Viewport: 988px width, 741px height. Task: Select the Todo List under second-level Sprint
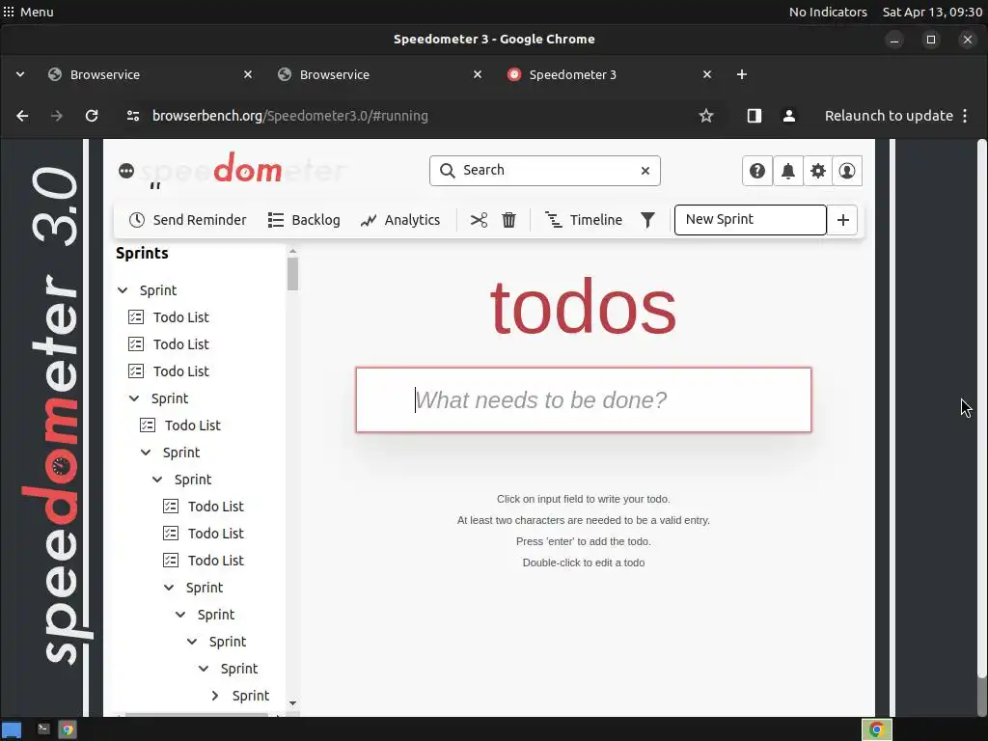coord(180,425)
